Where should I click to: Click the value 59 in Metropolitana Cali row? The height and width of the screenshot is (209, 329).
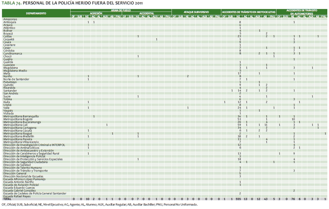coord(240,125)
